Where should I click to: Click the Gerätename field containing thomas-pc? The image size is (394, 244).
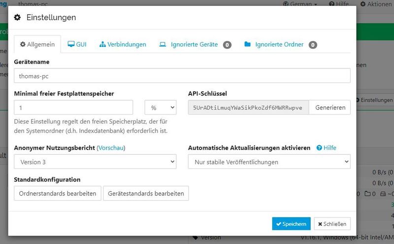coord(182,76)
